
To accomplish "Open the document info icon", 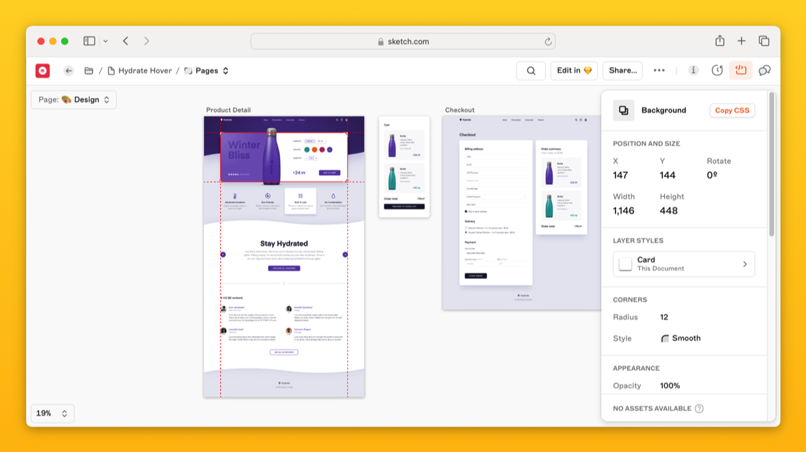I will [693, 70].
